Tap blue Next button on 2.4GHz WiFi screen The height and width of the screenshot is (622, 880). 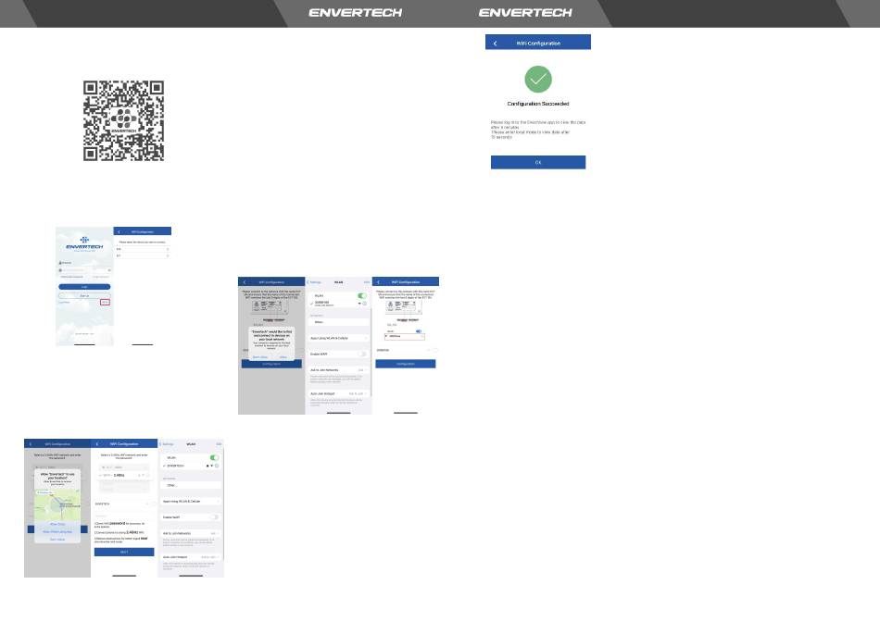tap(124, 552)
